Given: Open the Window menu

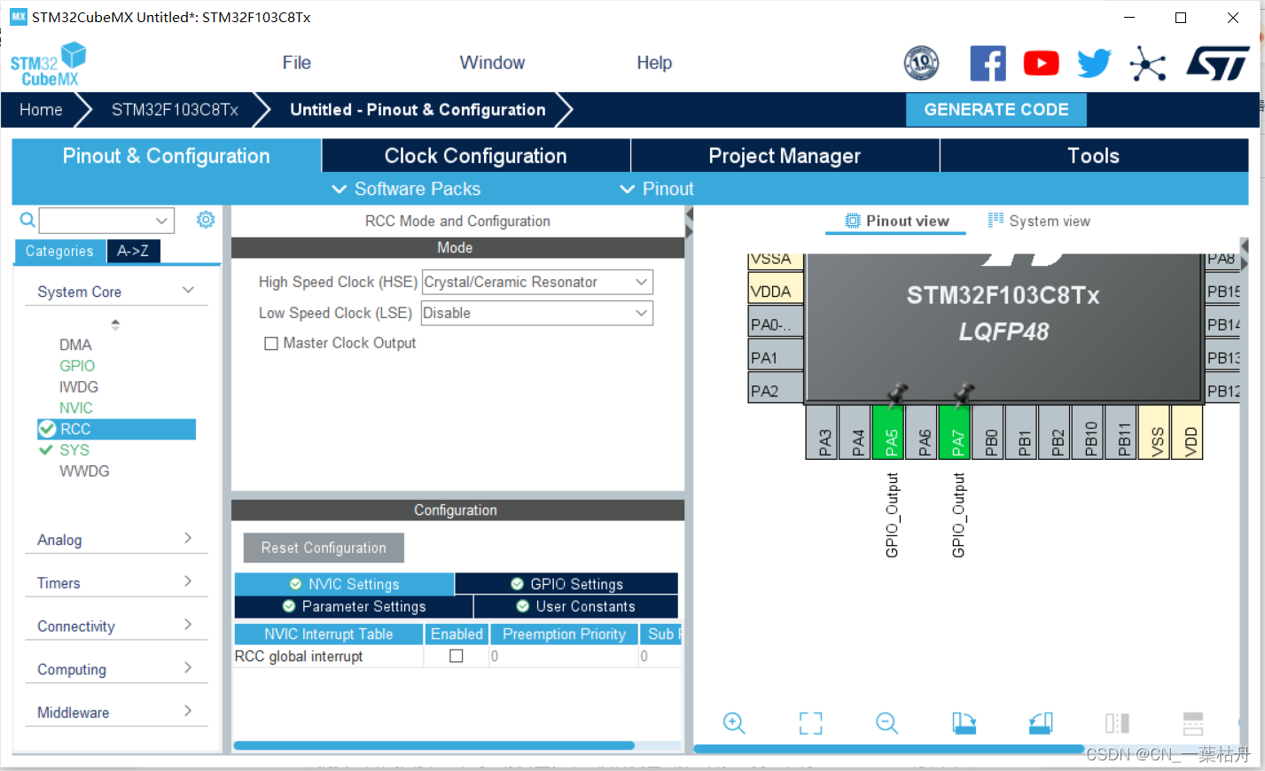Looking at the screenshot, I should point(492,63).
